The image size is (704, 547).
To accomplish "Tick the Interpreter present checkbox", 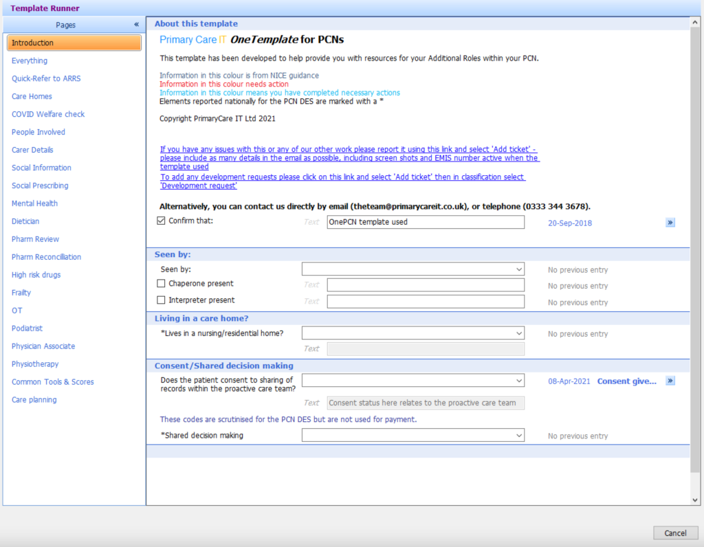I will coord(161,300).
